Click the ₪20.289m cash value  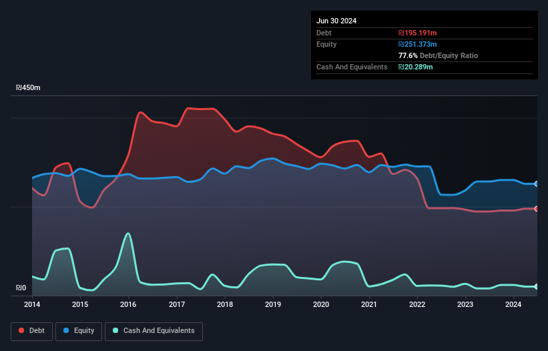click(416, 67)
